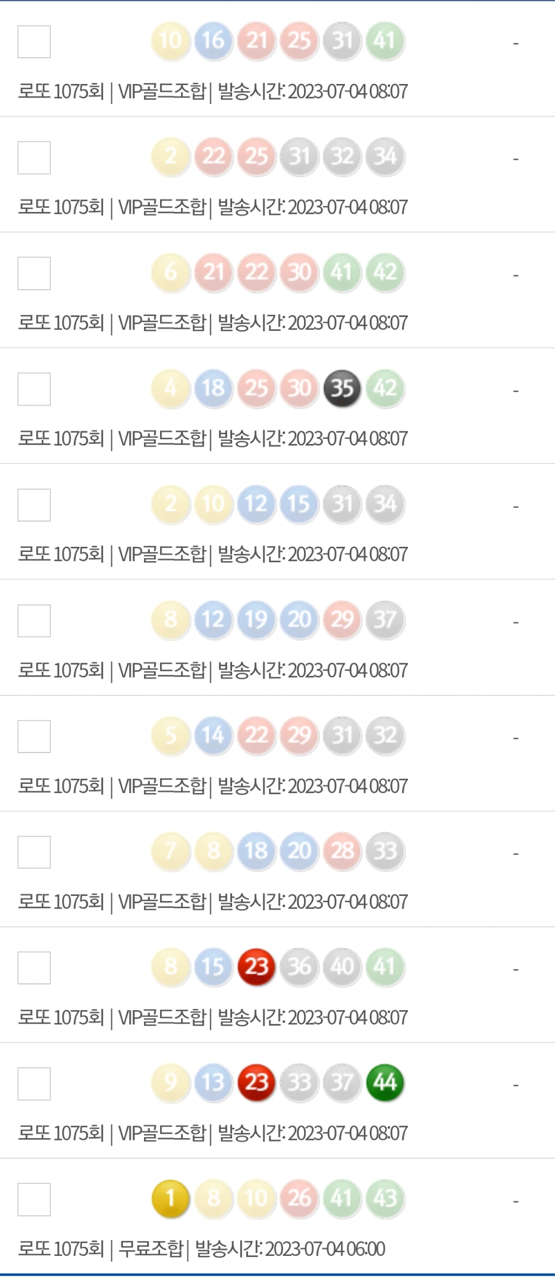555x1277 pixels.
Task: Click red 23 ball beside the 36 ball
Action: click(x=256, y=967)
